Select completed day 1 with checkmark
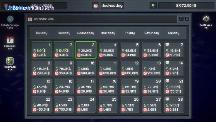Screen dimensions: 216x122 (42, 50)
